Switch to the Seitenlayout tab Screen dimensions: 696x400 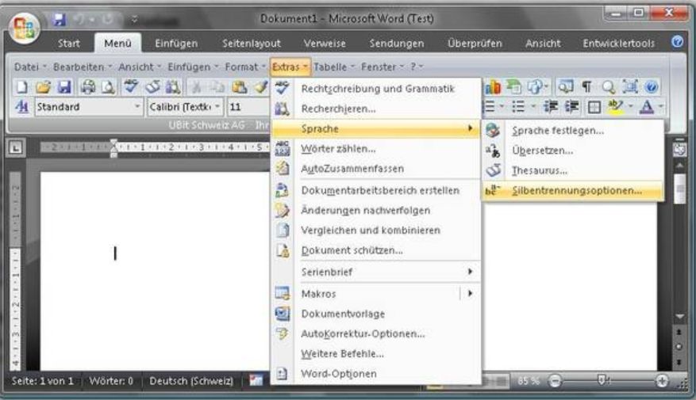[252, 44]
